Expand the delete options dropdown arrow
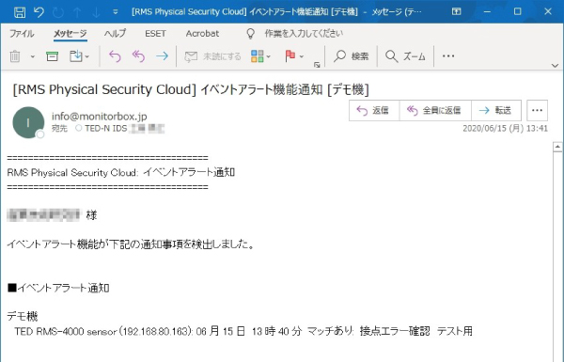 (x=32, y=56)
